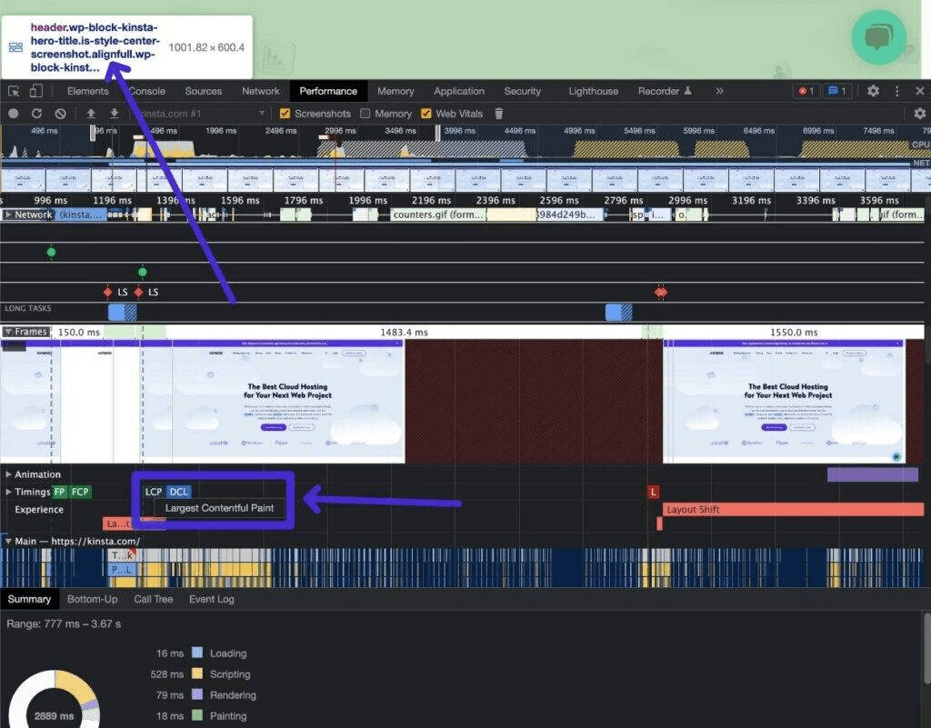Collapse the Frames track
The height and width of the screenshot is (728, 931).
click(x=8, y=332)
